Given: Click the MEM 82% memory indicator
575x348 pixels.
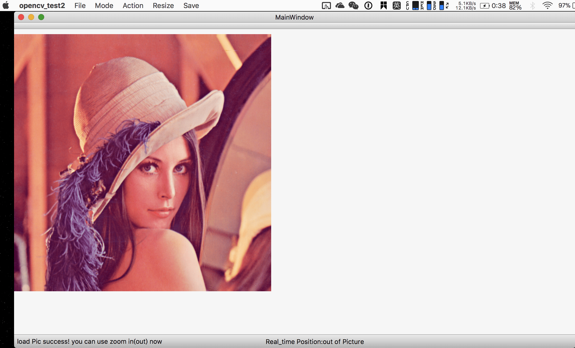Looking at the screenshot, I should [x=515, y=6].
